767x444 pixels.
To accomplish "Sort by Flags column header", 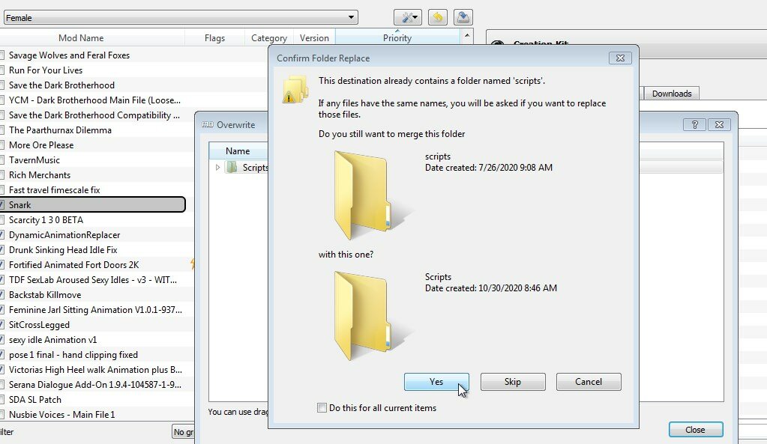I will click(214, 38).
